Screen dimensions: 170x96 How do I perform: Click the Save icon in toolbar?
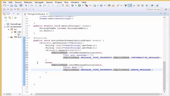(x=11, y=5)
